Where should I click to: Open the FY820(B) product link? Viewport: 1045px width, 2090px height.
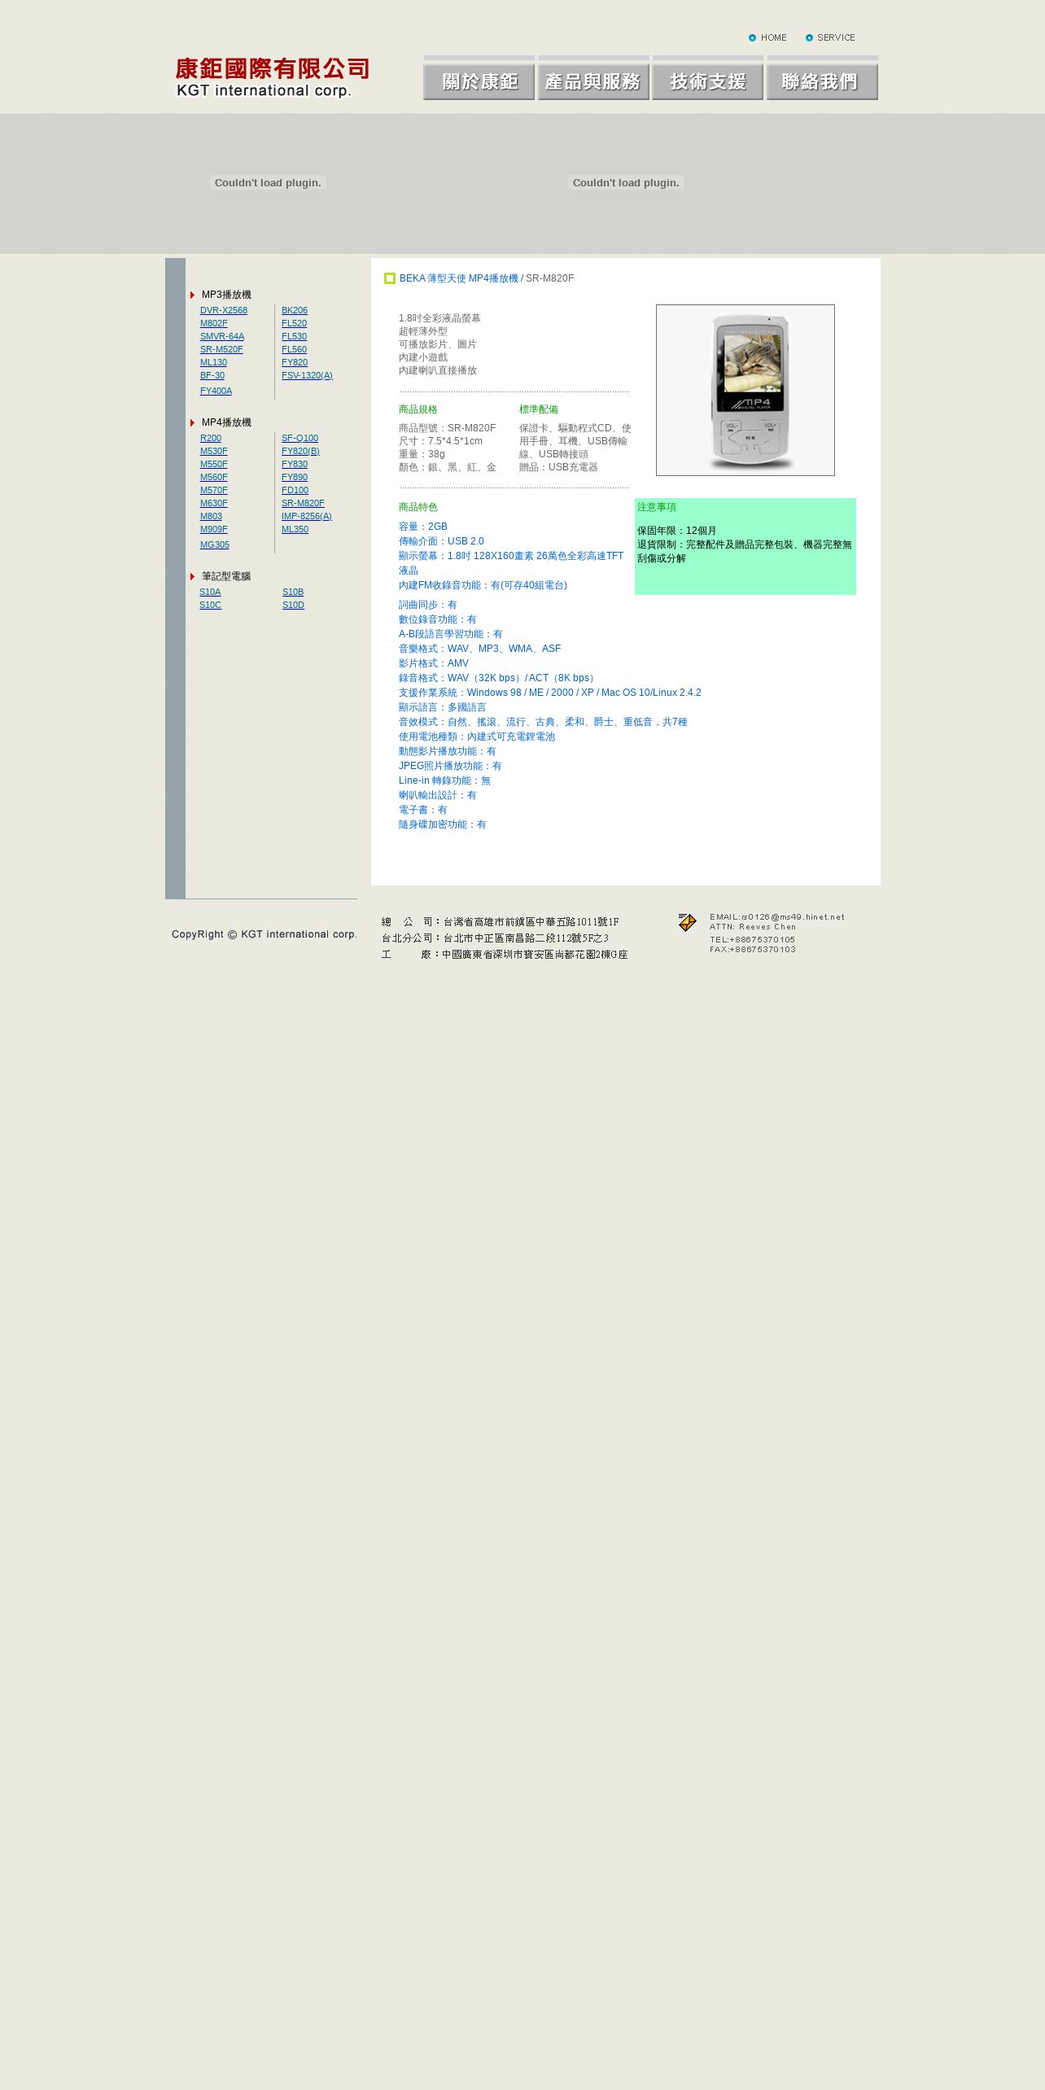(x=301, y=451)
